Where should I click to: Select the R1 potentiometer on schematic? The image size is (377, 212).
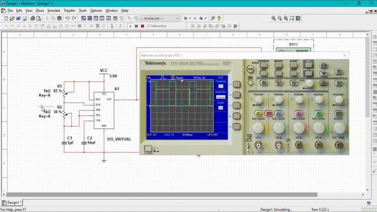coord(64,92)
